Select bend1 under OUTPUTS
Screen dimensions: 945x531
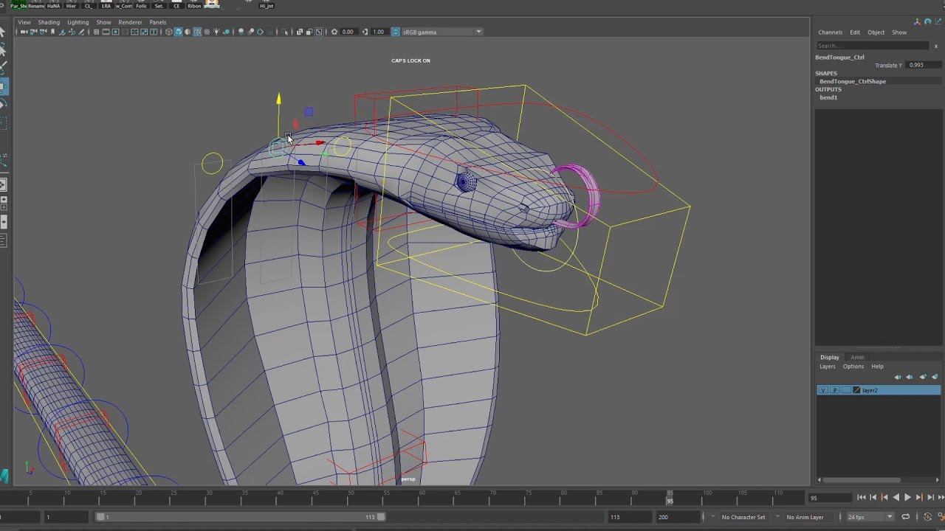[x=828, y=97]
